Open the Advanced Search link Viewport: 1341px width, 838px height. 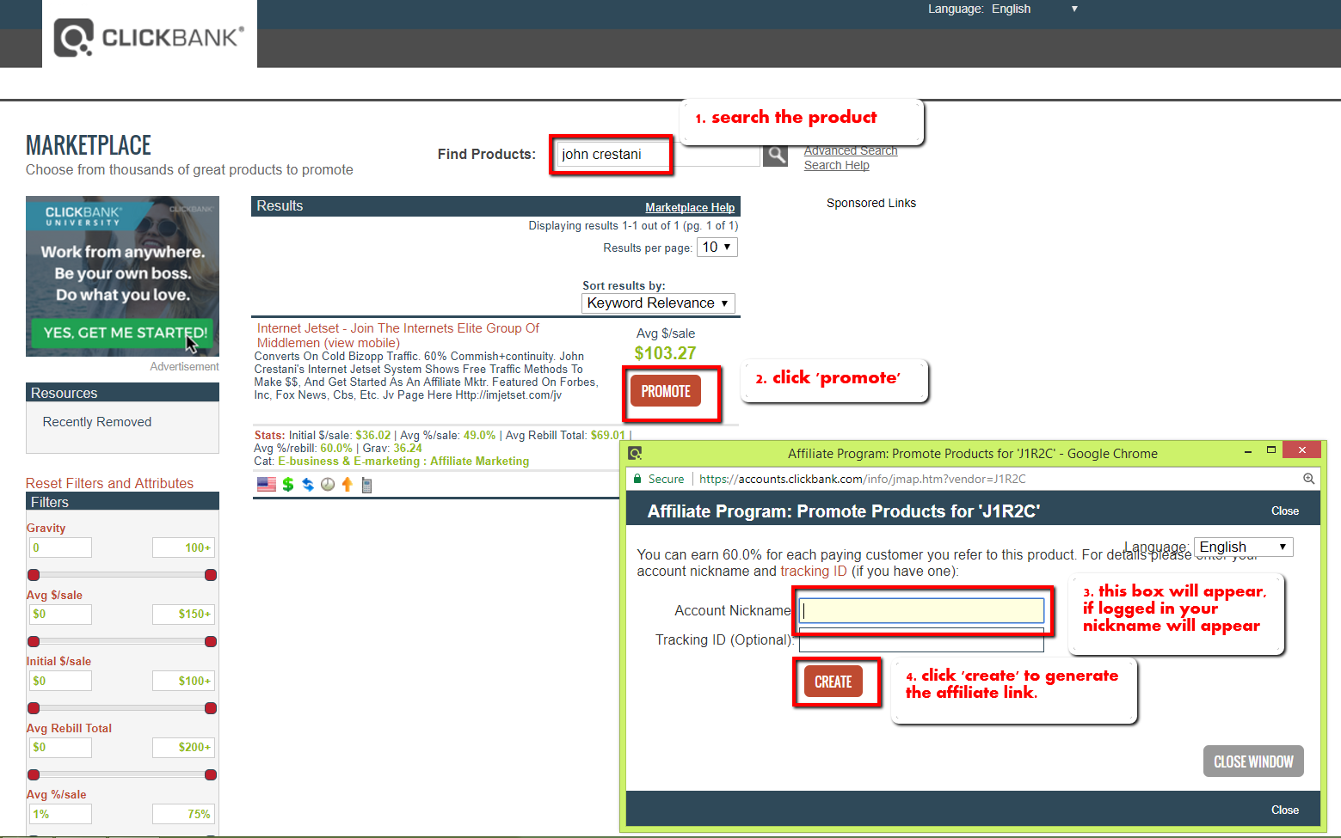coord(851,150)
